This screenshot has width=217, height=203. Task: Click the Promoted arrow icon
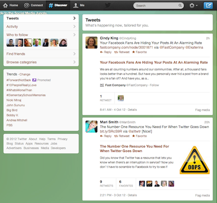coord(34,80)
